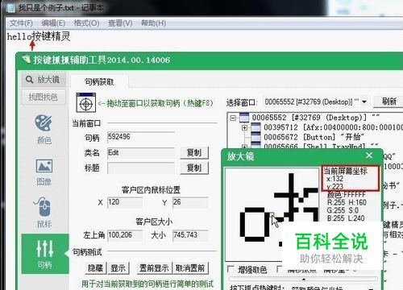
Task: Click the B:255 L:240 value line
Action: point(346,218)
